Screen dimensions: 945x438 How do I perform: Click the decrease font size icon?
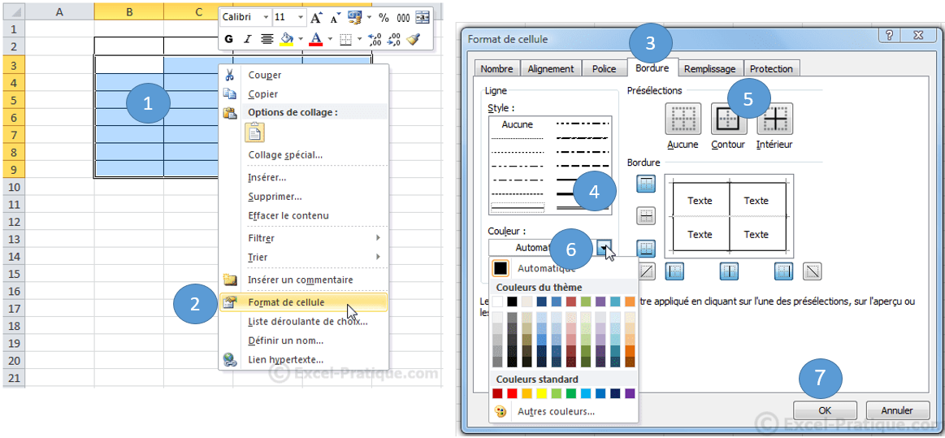(x=336, y=18)
